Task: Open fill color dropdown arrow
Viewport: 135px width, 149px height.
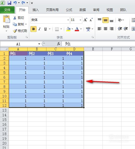Action: click(72, 29)
